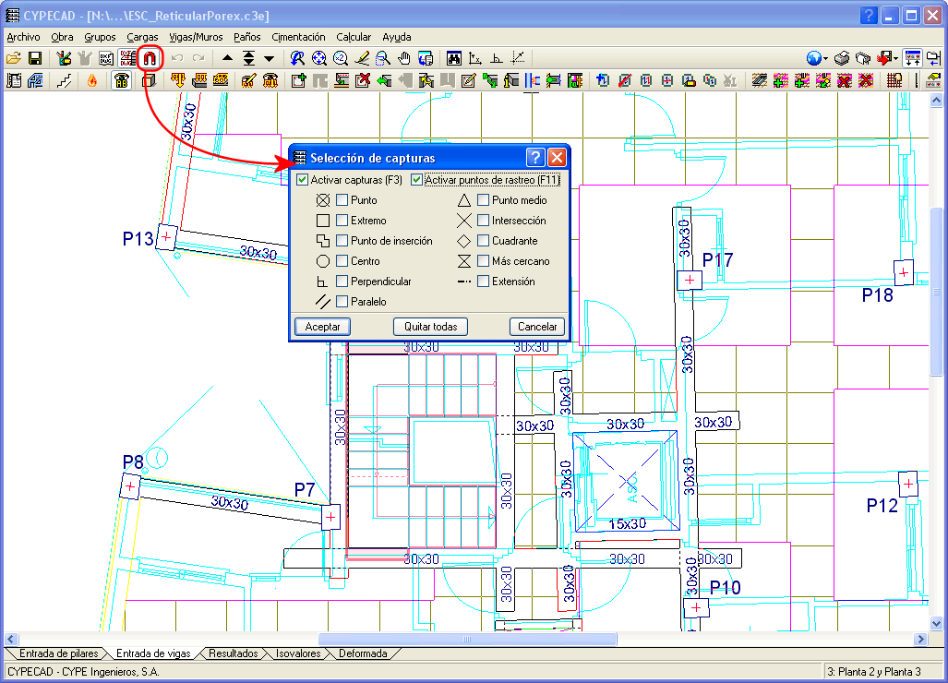Viewport: 948px width, 683px height.
Task: Select the pan hand tool
Action: pos(403,58)
